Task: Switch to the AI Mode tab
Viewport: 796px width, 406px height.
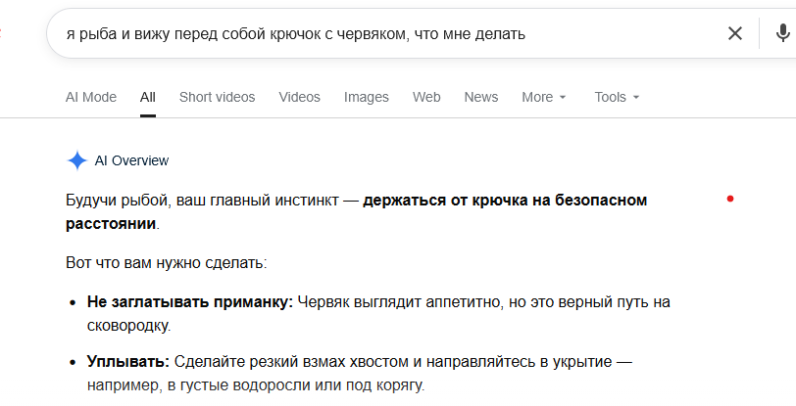Action: (91, 97)
